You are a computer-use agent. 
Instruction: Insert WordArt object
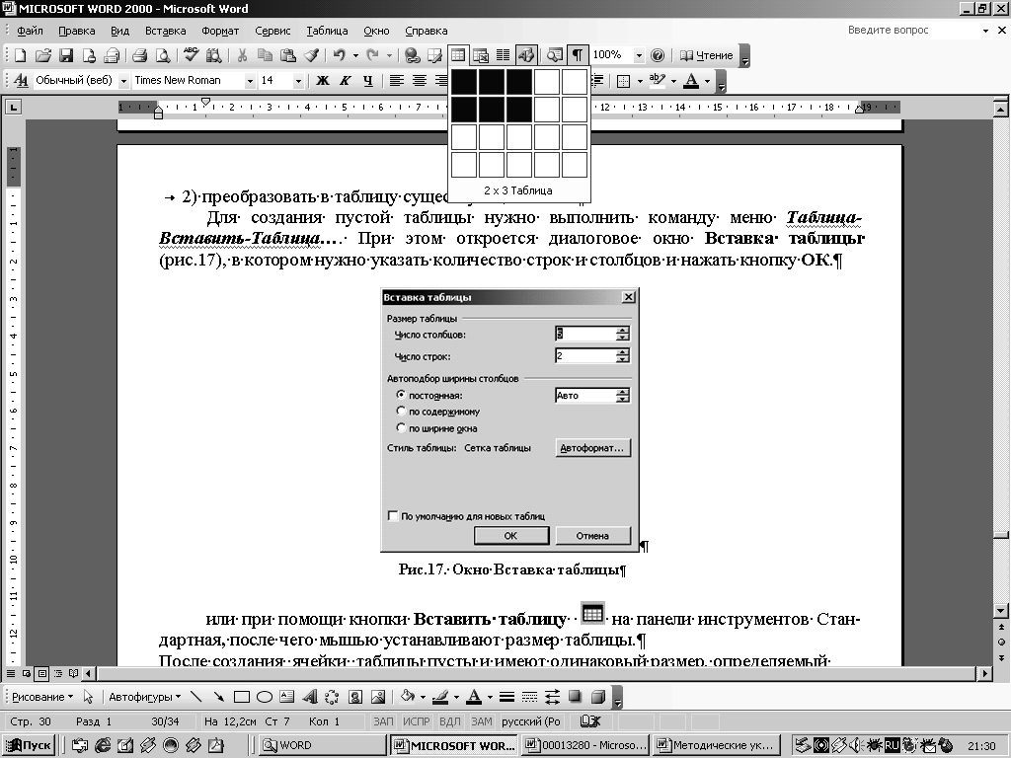(x=310, y=697)
